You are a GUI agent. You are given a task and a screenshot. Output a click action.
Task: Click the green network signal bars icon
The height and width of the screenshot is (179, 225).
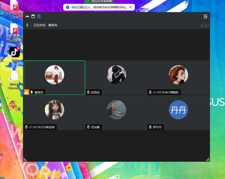click(x=87, y=1)
